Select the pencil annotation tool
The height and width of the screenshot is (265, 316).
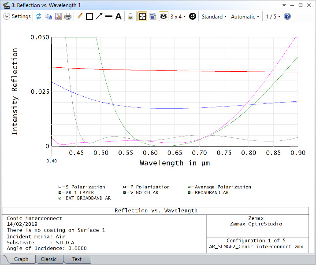pos(80,16)
